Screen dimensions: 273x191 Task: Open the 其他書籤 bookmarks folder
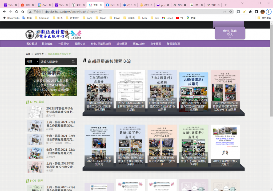(x=264, y=18)
